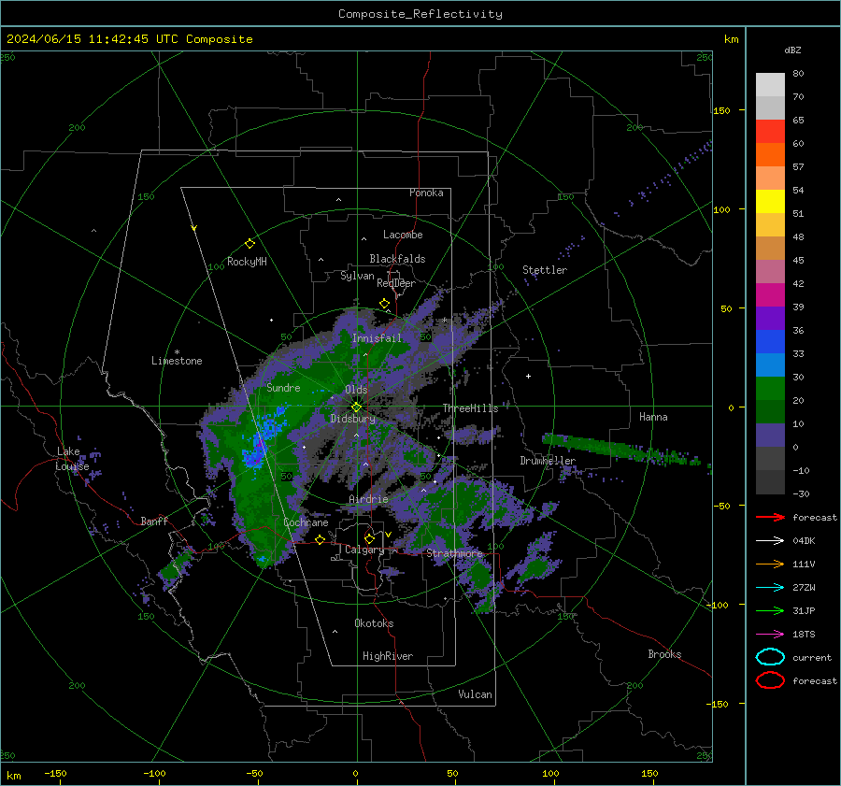Click the Brooks city label
Viewport: 841px width, 786px height.
click(x=664, y=654)
